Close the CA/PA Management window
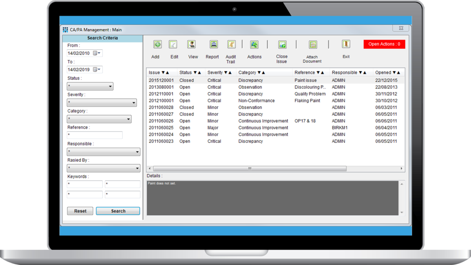This screenshot has width=471, height=265. 401,29
